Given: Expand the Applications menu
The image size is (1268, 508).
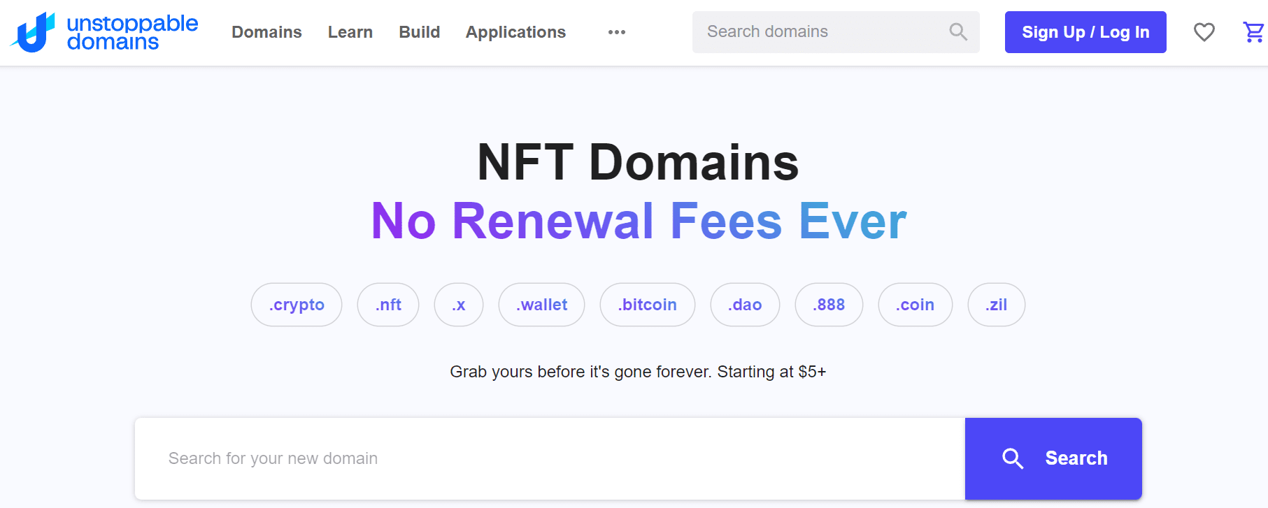Looking at the screenshot, I should tap(515, 31).
